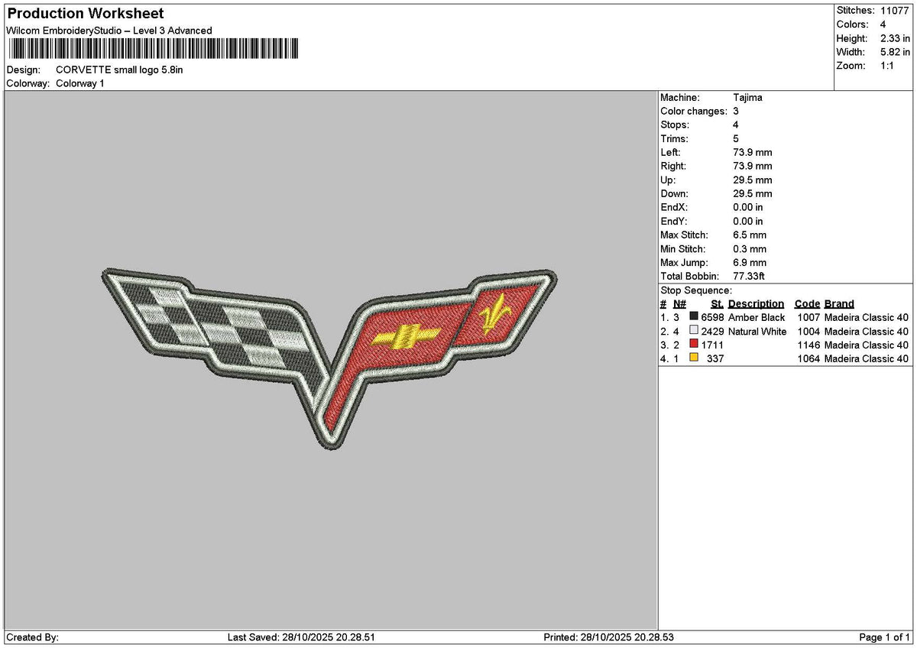
Task: Click the Colorway 1 label
Action: [80, 83]
